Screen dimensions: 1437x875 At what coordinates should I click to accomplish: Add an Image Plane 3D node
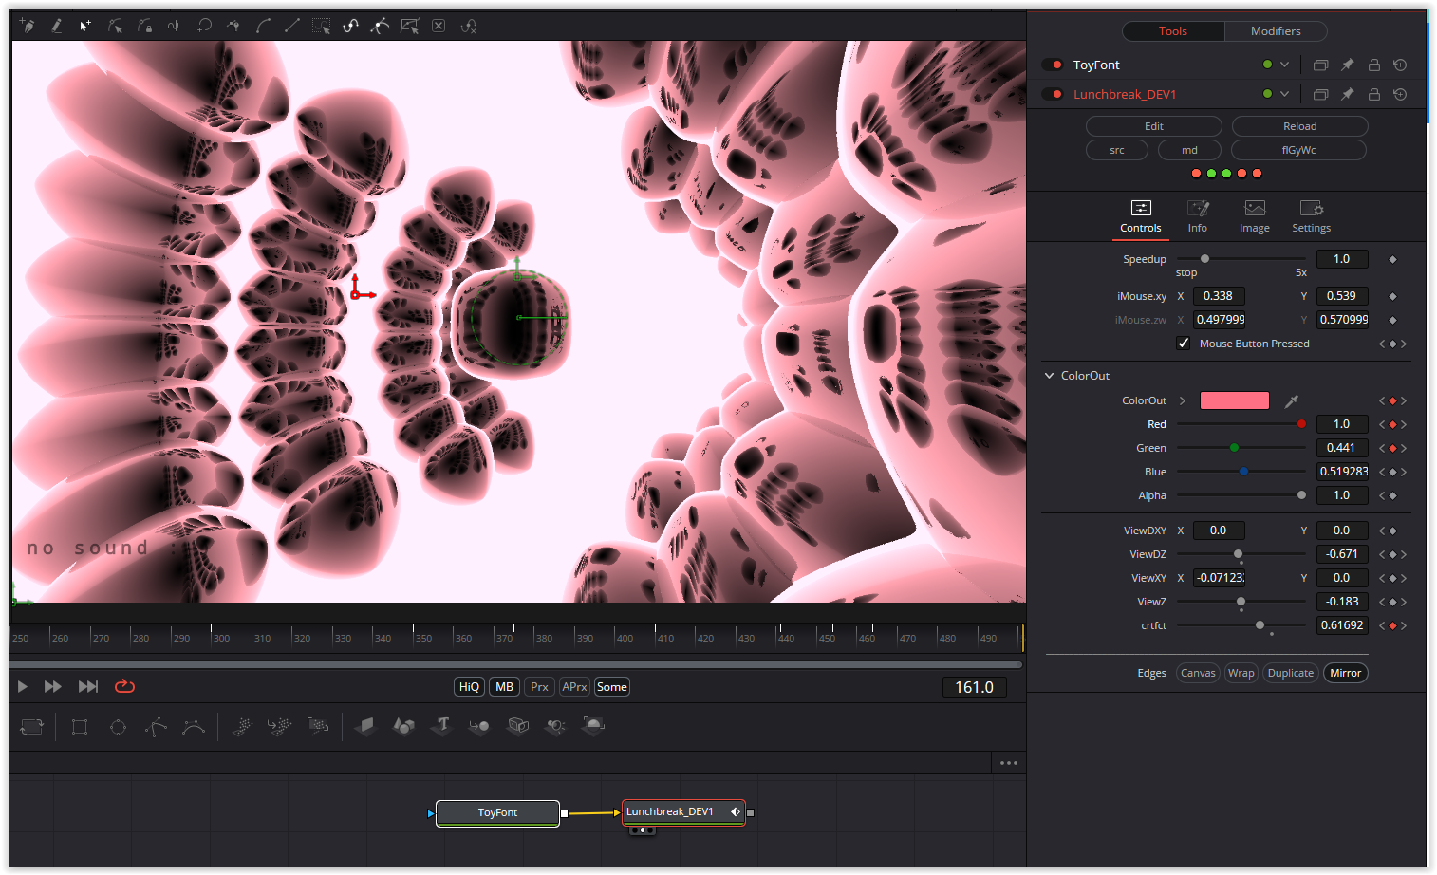[365, 726]
